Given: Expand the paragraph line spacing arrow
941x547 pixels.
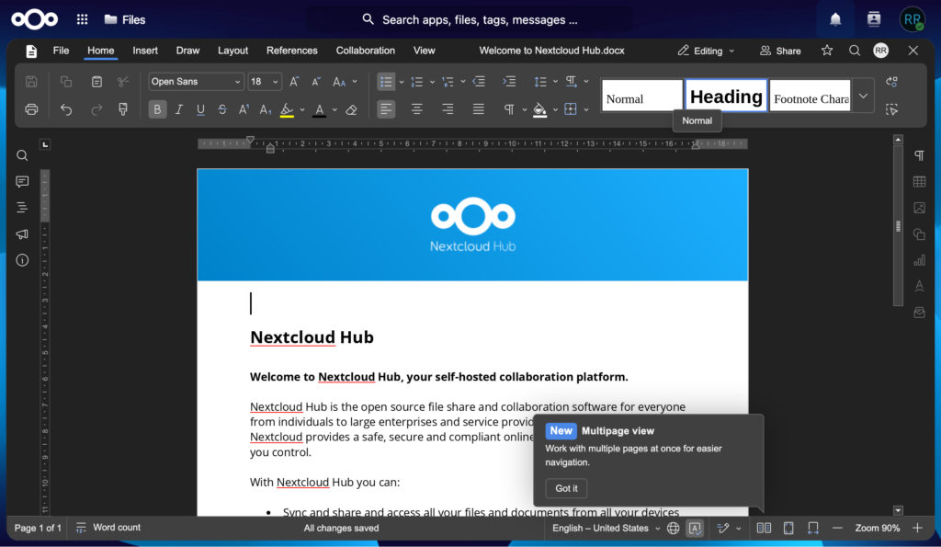Looking at the screenshot, I should tap(555, 82).
